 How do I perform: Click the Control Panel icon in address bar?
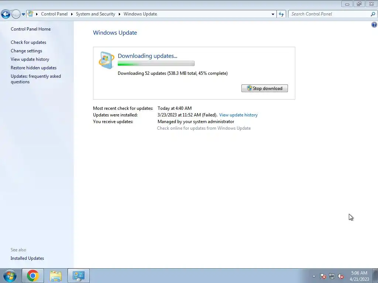pyautogui.click(x=30, y=14)
